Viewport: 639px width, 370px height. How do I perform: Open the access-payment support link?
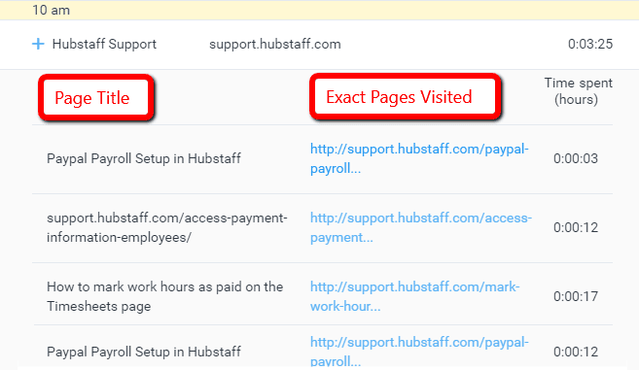(x=421, y=227)
